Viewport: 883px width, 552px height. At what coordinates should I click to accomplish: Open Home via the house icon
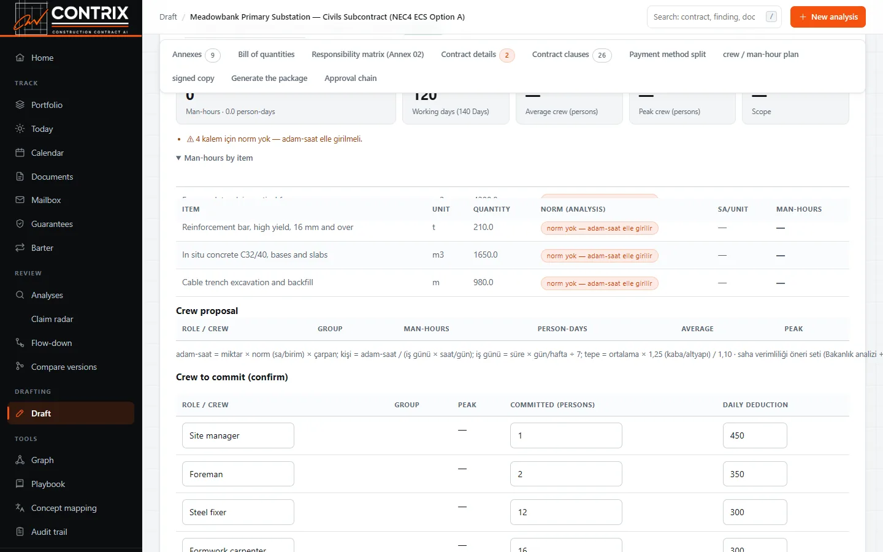click(x=20, y=58)
